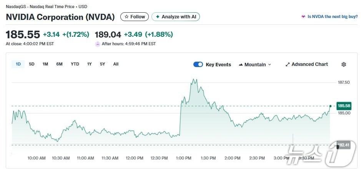
Task: Switch to YTD chart range
Action: 75,64
